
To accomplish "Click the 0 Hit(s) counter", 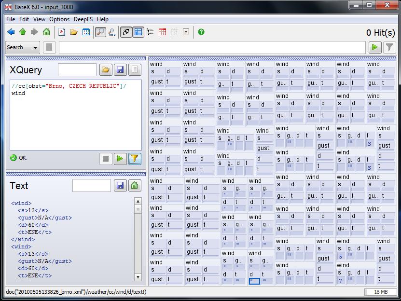I will [381, 32].
